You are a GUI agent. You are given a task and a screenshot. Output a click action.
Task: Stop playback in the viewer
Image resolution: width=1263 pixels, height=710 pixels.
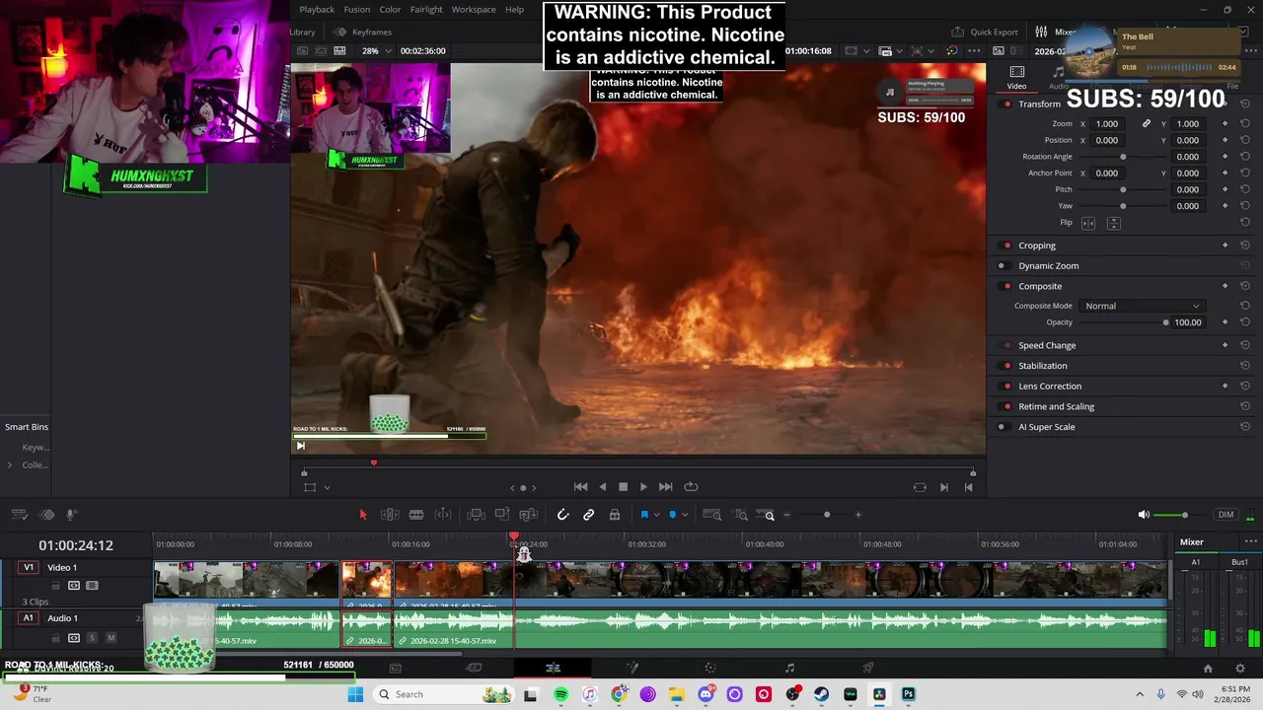623,487
